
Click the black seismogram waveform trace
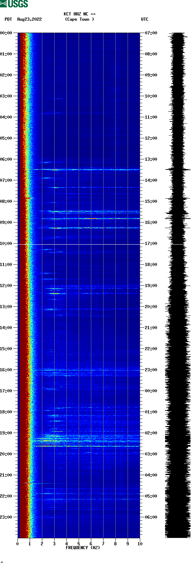click(x=178, y=285)
